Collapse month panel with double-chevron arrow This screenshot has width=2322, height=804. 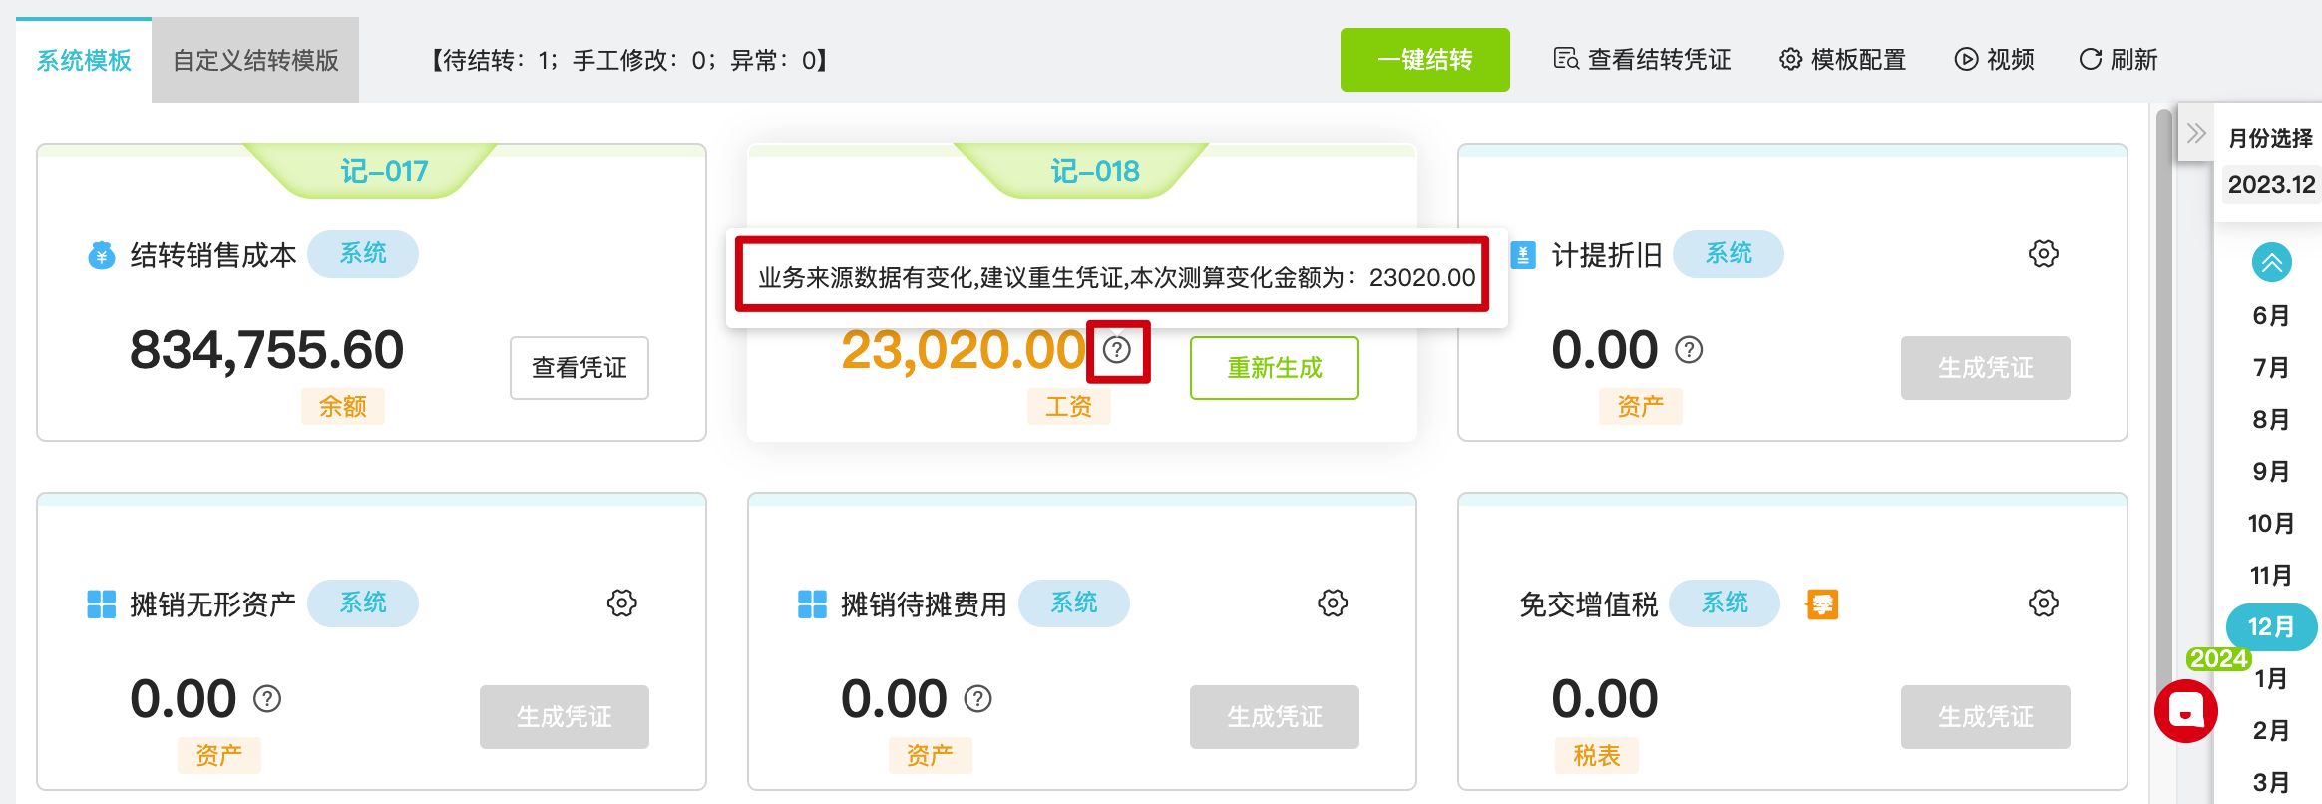pos(2195,134)
